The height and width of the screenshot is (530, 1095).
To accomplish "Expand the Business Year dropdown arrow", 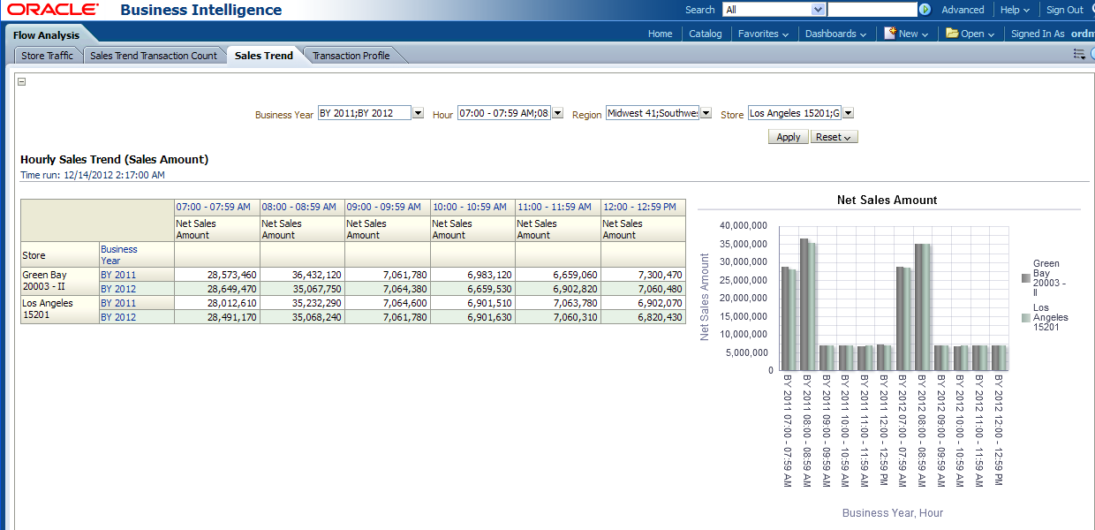I will (418, 113).
